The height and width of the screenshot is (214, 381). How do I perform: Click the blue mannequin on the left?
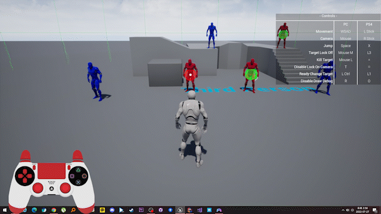tap(95, 81)
